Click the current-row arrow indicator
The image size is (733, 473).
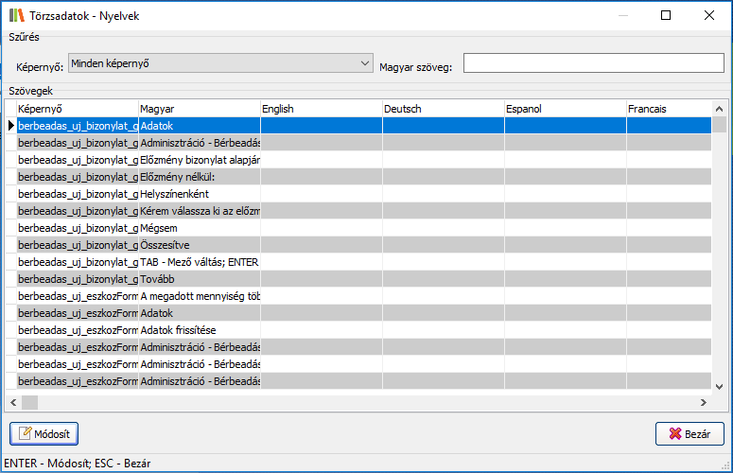[x=10, y=126]
